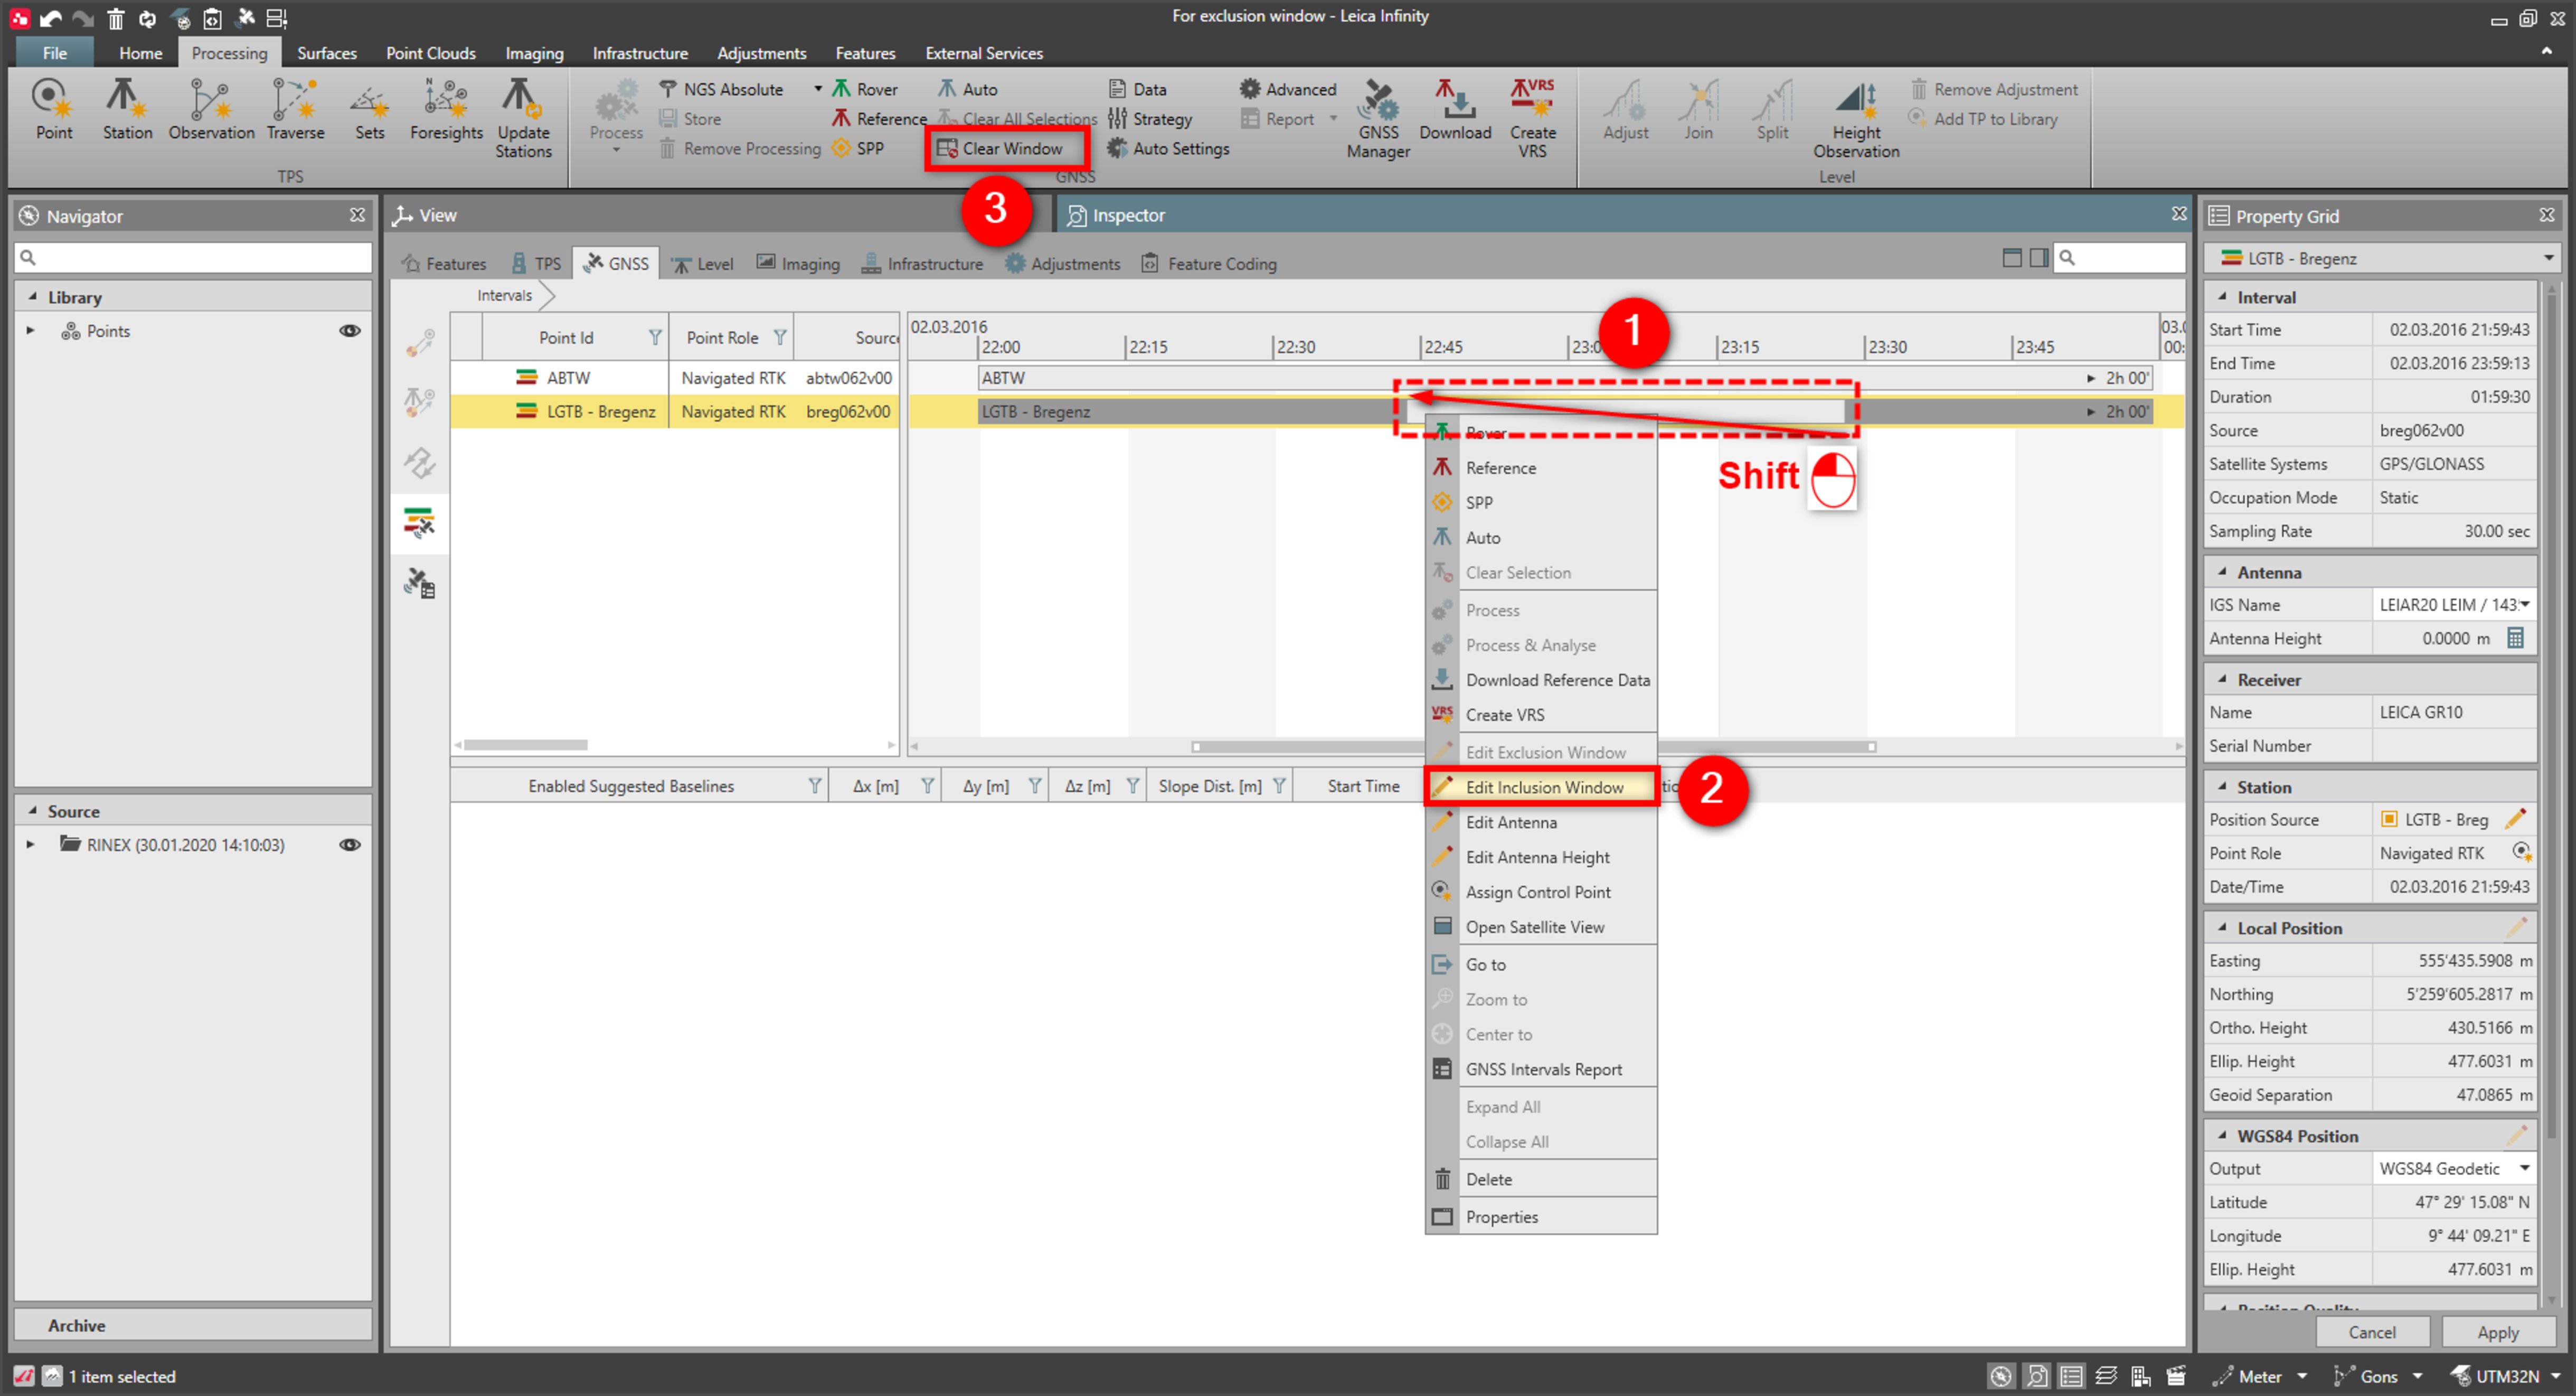The height and width of the screenshot is (1396, 2576).
Task: Open Height Observation tool
Action: click(1856, 118)
